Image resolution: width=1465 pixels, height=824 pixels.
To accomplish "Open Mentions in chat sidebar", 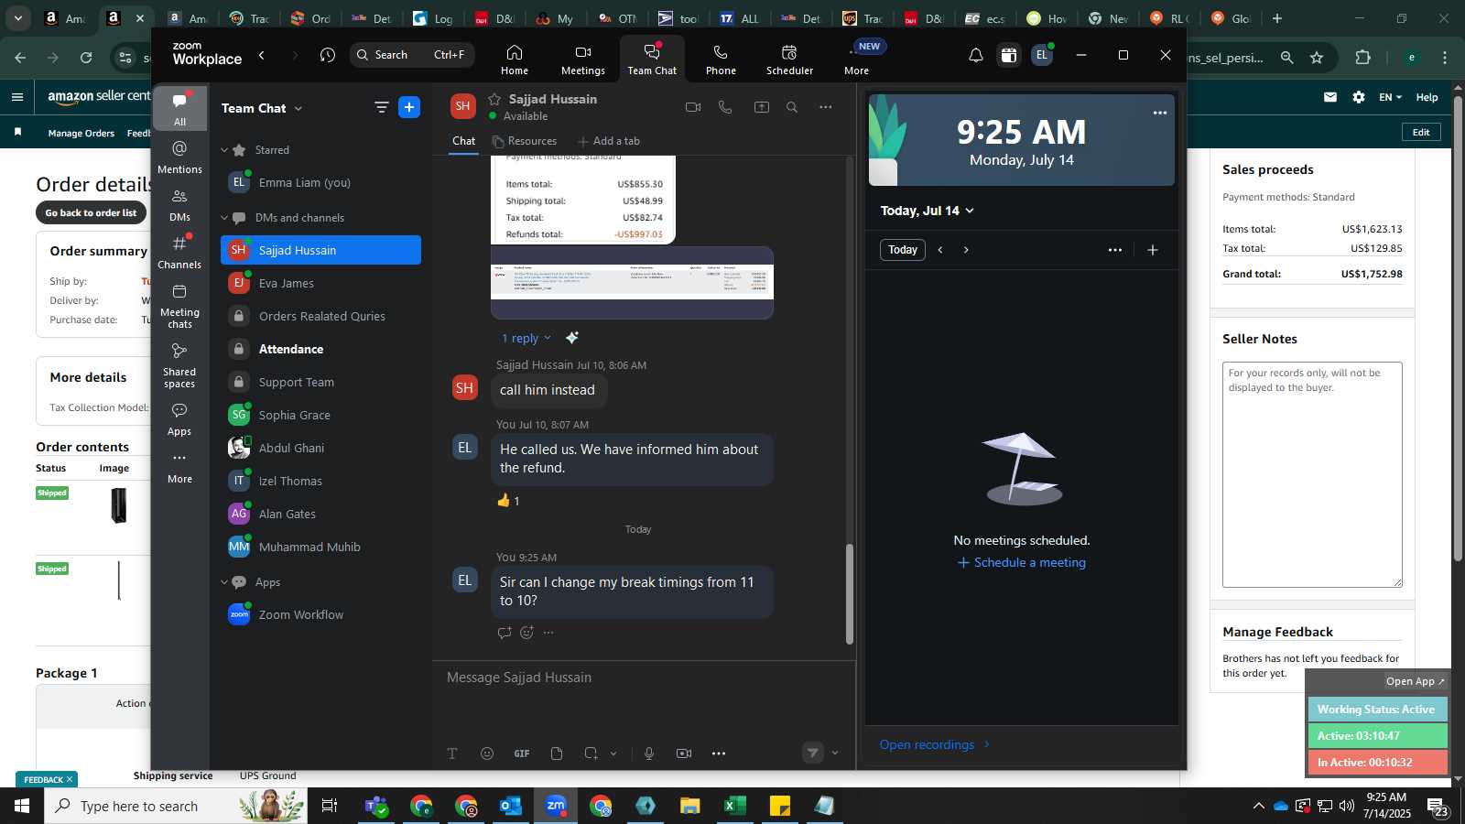I will 179,157.
